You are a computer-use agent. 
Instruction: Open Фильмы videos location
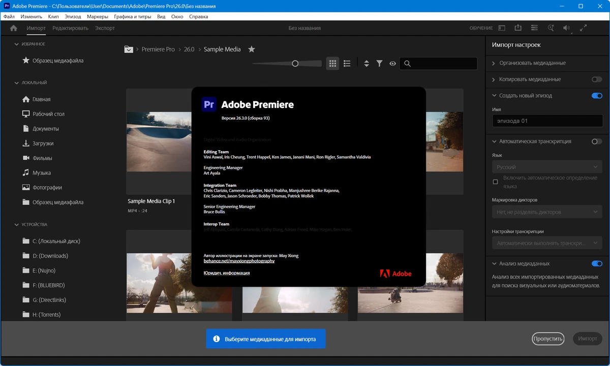37,158
